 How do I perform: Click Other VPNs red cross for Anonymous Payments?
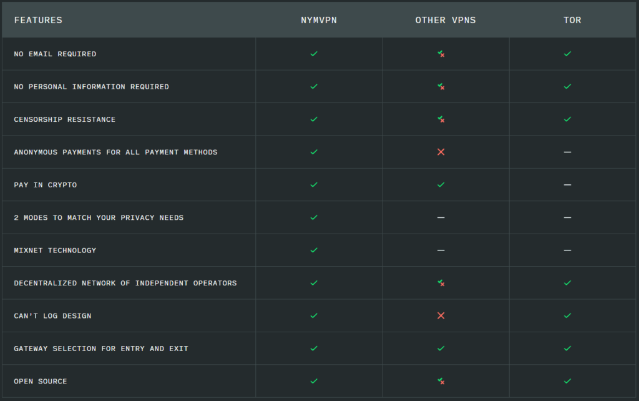pyautogui.click(x=441, y=152)
